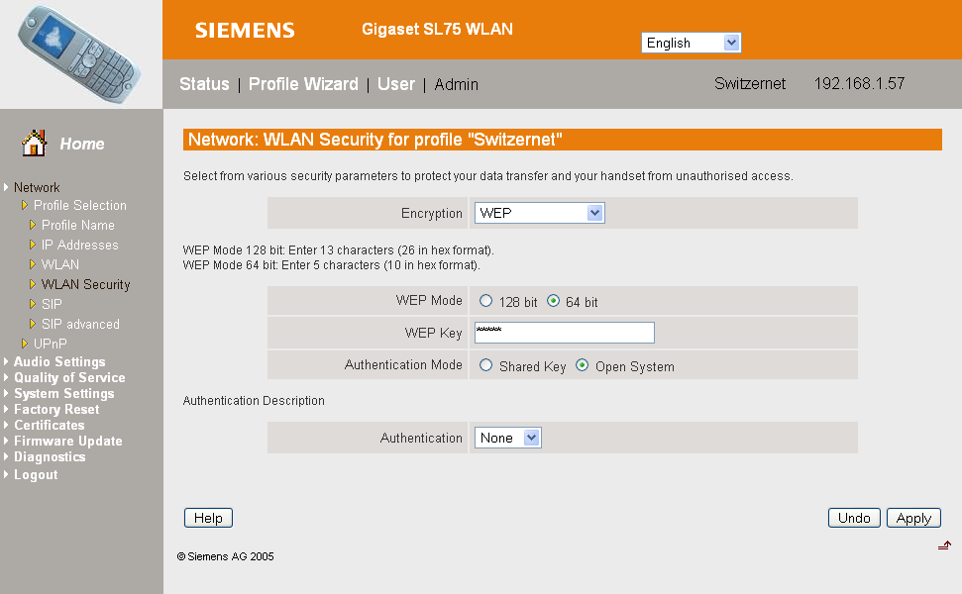Click into the WEP Key field
962x594 pixels.
click(x=565, y=333)
